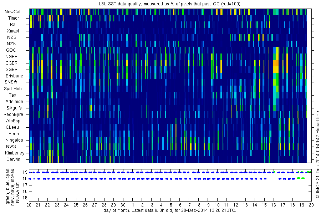The image size is (321, 214).
Task: Click the NOAA satellite 19 axis label
Action: pos(25,172)
